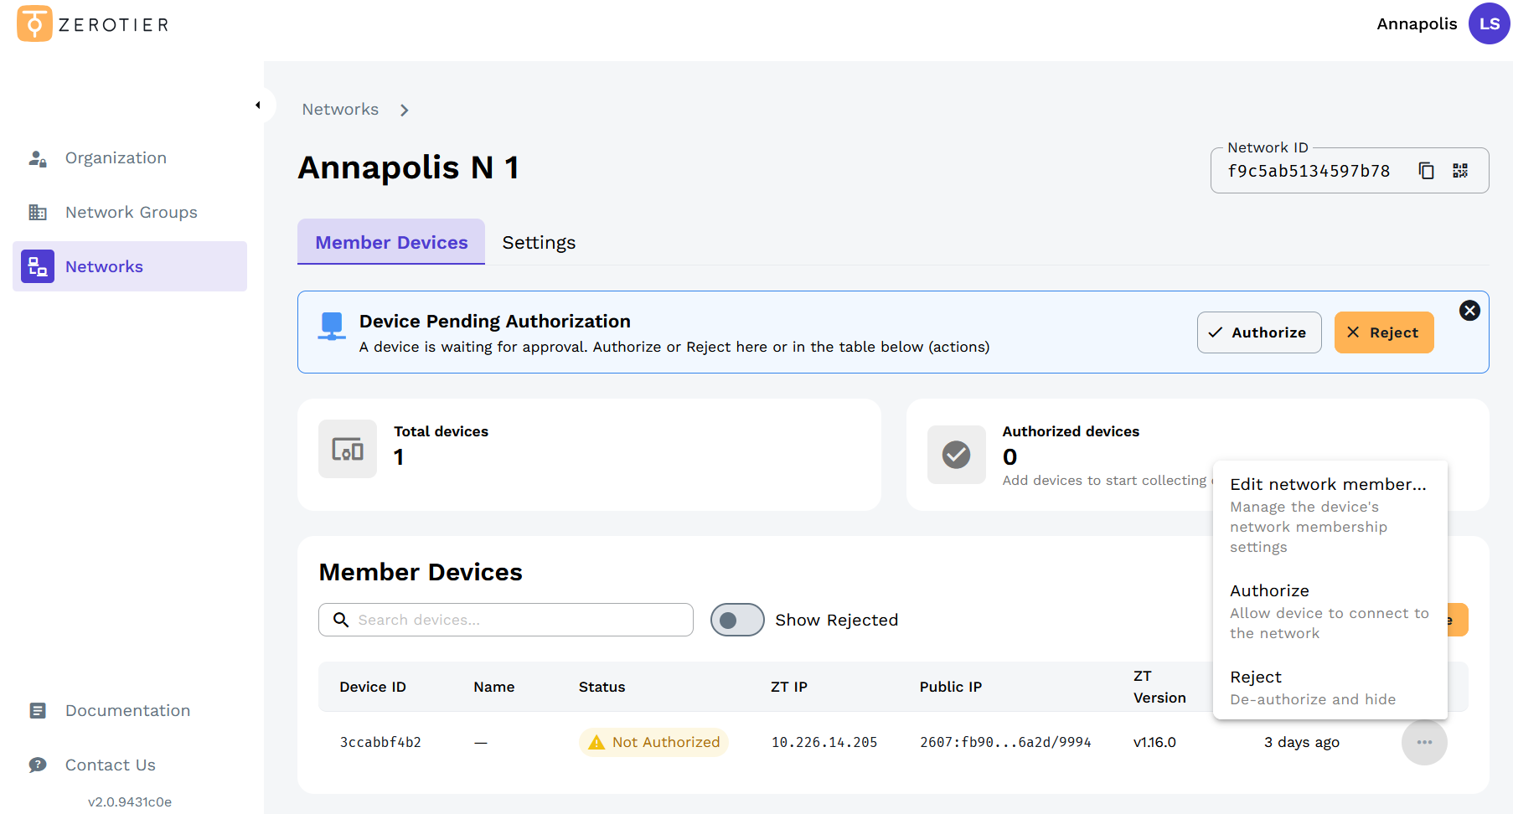Click the ZeroTier logo icon
Image resolution: width=1513 pixels, height=814 pixels.
click(34, 24)
